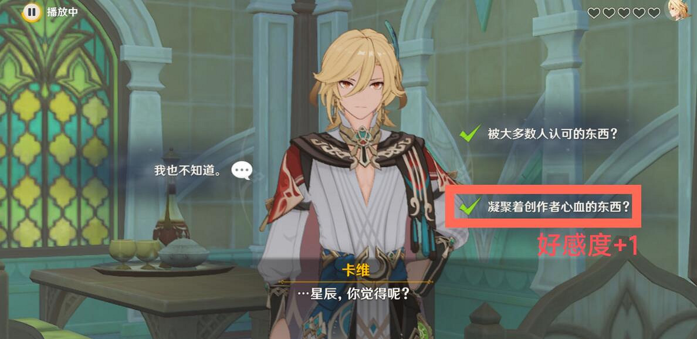The width and height of the screenshot is (697, 339).
Task: Click the 播放中 status label
Action: tap(62, 12)
